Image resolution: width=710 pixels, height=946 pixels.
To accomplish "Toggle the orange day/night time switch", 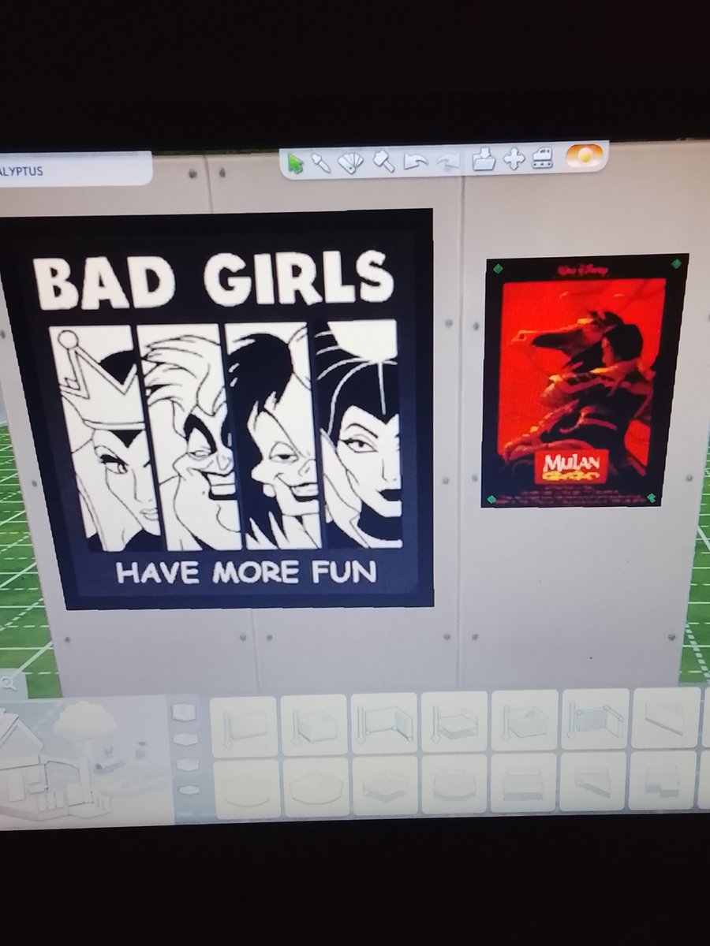I will 584,157.
